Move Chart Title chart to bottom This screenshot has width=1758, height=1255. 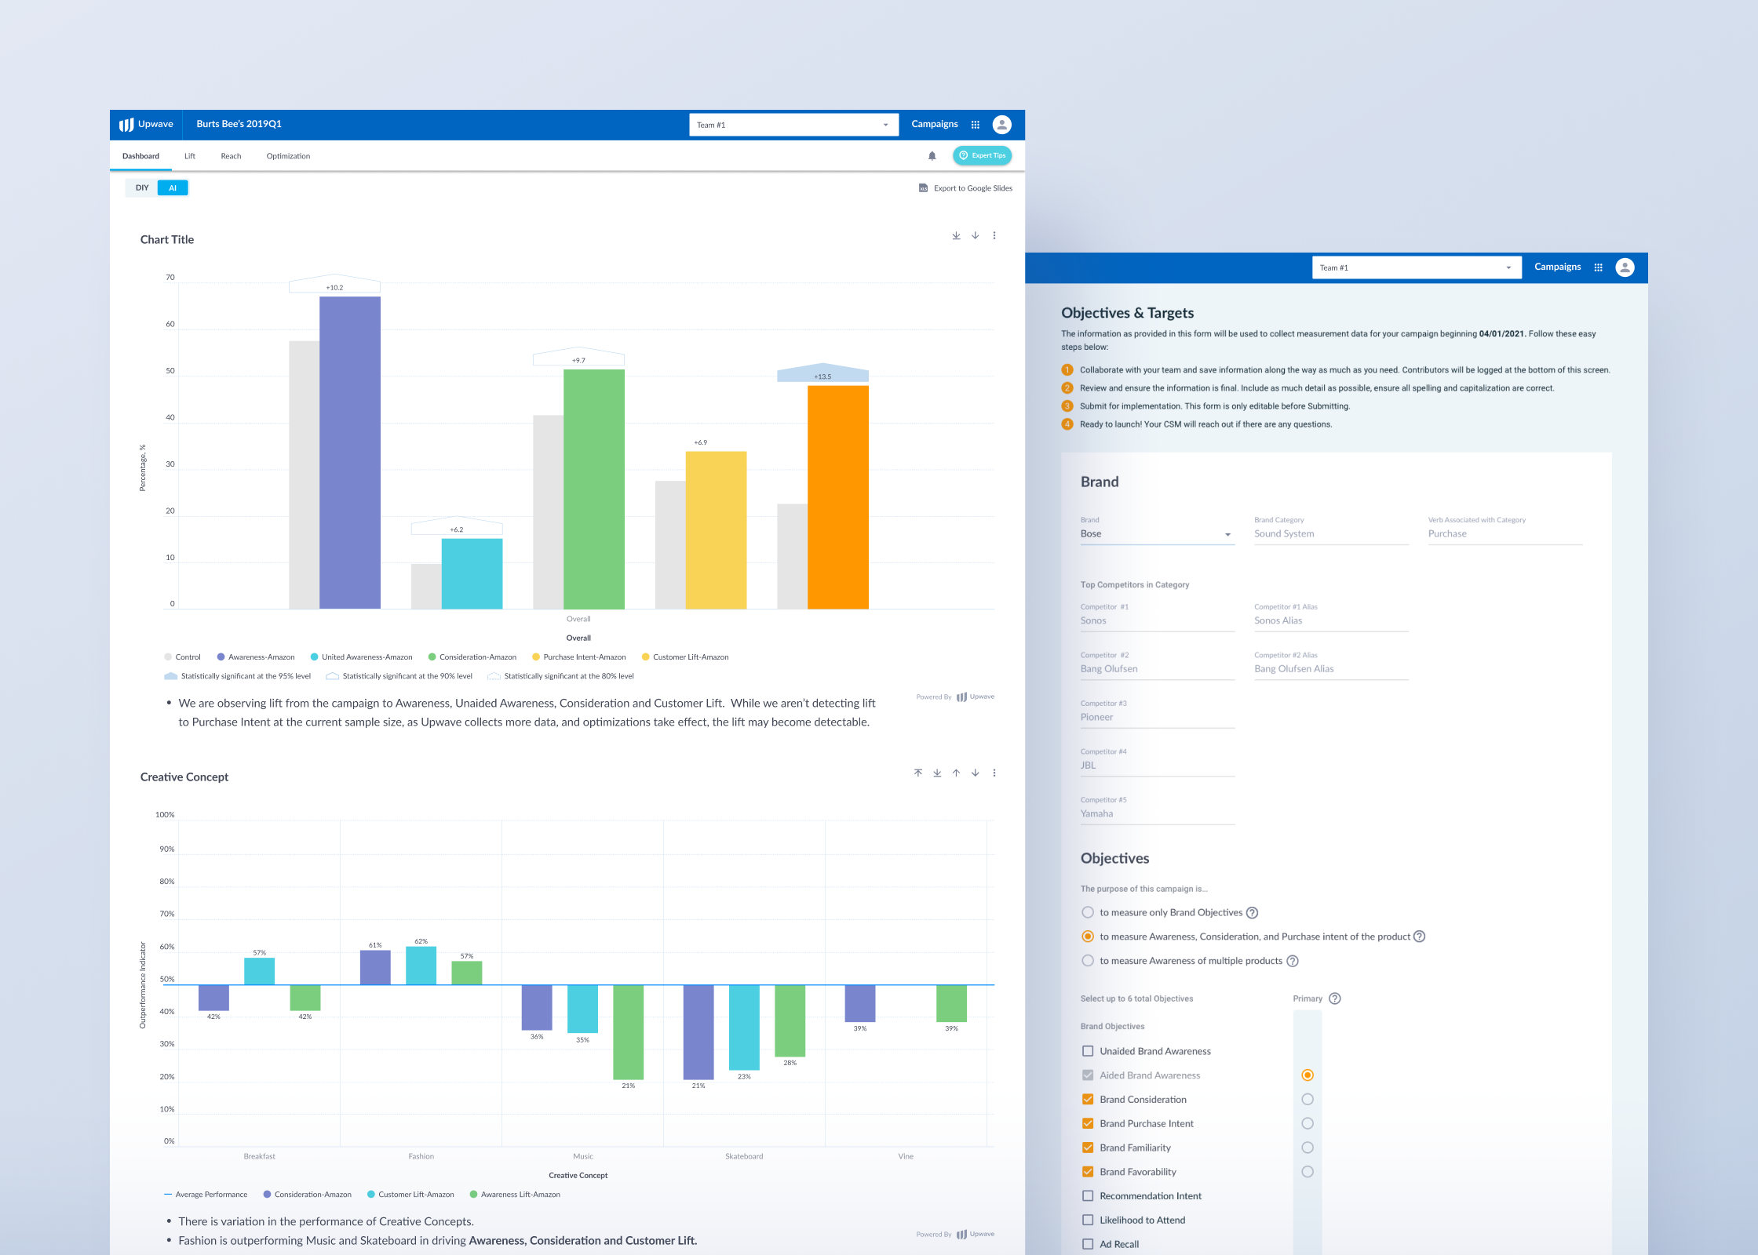click(x=956, y=235)
